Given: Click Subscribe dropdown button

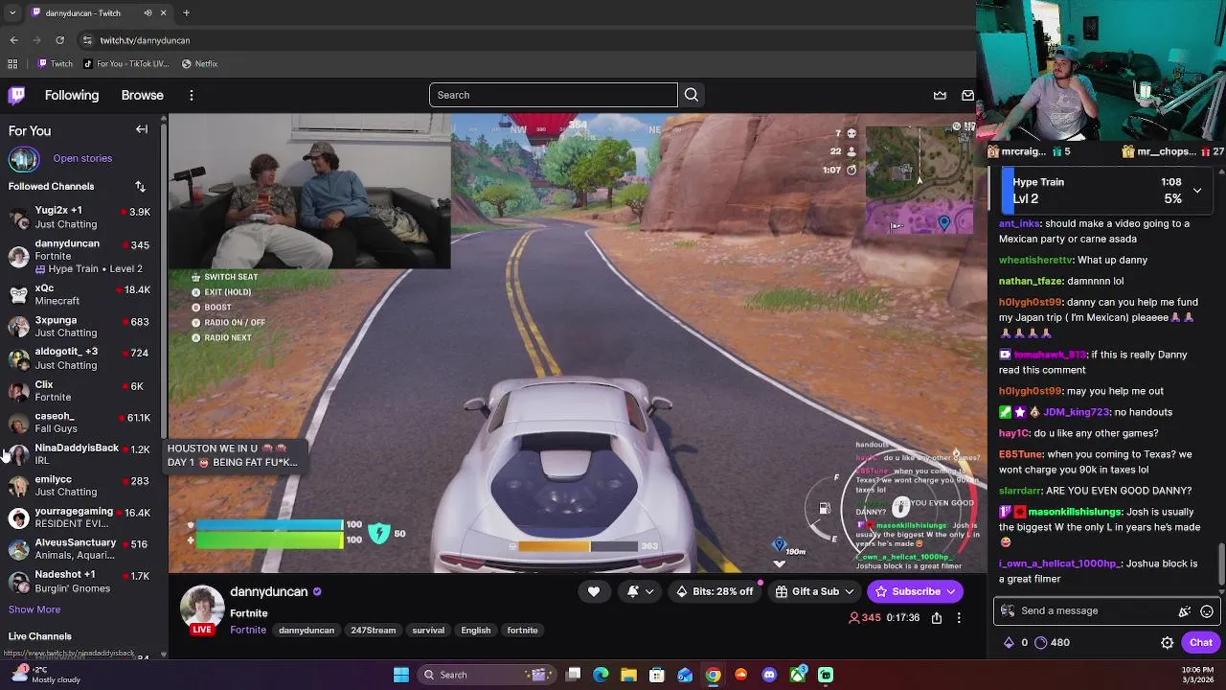Looking at the screenshot, I should coord(916,591).
